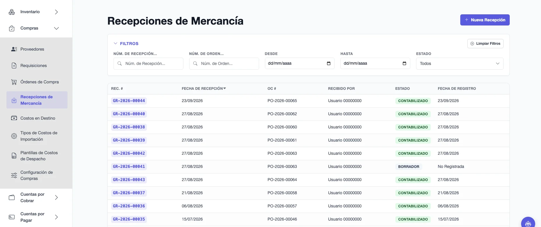Click CONTABILIZADO badge in GR-2026-00043 row
Viewport: 541px width, 227px height.
coord(413,180)
